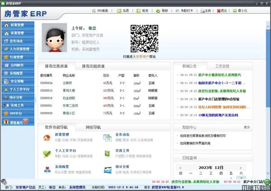
Task: Open 人力资源管理 in left sidebar
Action: [19, 49]
